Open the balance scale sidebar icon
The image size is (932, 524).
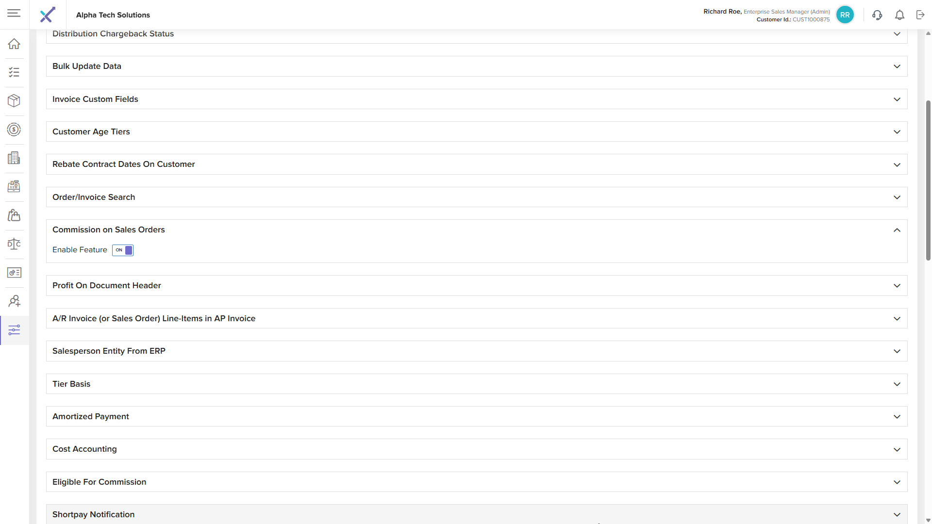(x=14, y=244)
